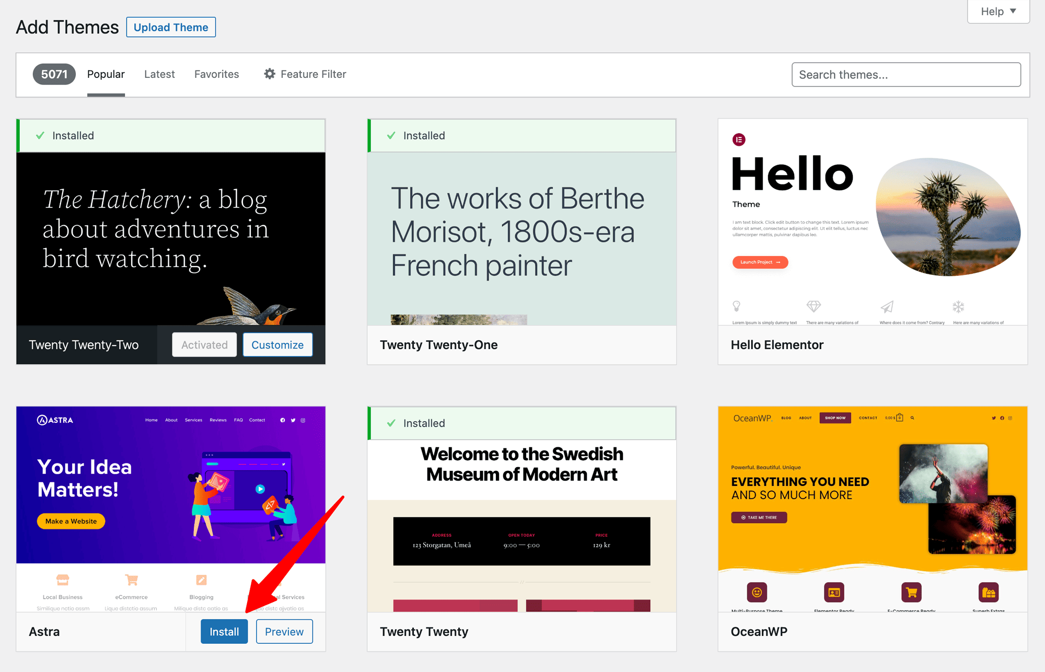Expand the Help dropdown
This screenshot has width=1045, height=672.
998,11
